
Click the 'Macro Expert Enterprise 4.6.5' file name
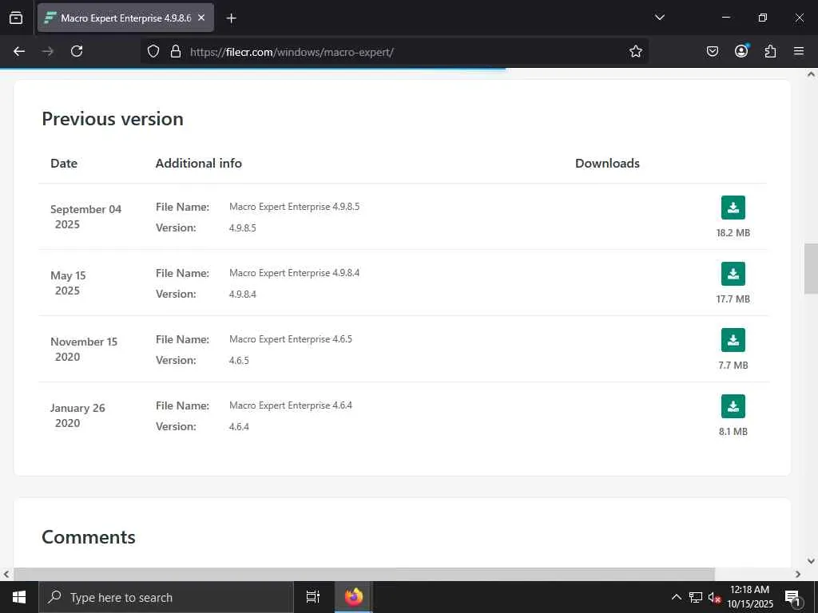click(291, 338)
